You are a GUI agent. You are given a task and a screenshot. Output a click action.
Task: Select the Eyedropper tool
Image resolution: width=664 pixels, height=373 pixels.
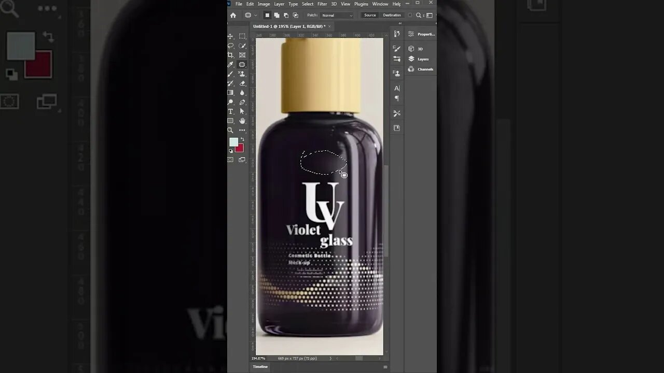point(230,64)
